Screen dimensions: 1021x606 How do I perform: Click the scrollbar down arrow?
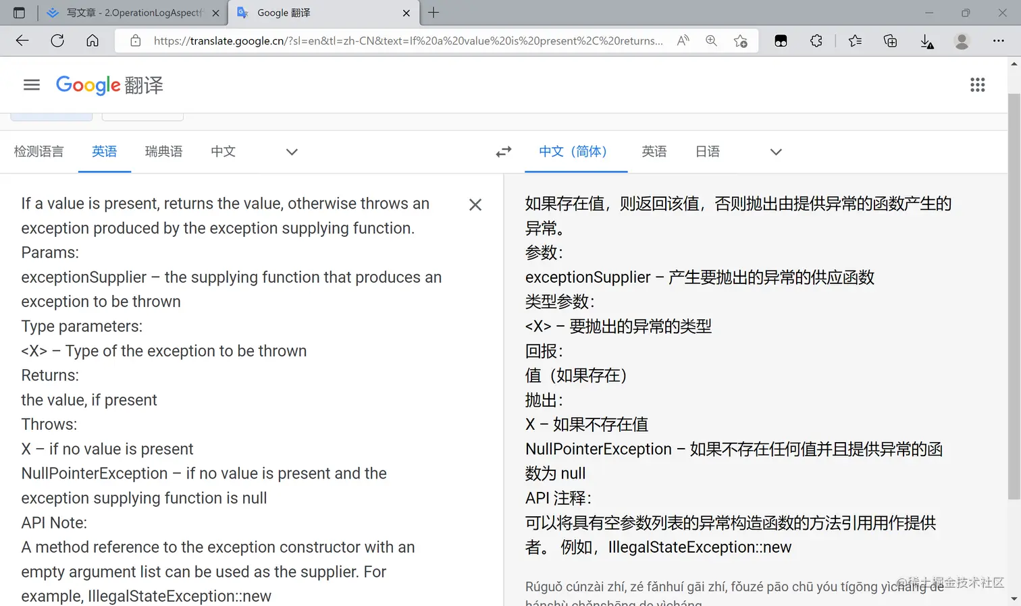tap(1014, 599)
